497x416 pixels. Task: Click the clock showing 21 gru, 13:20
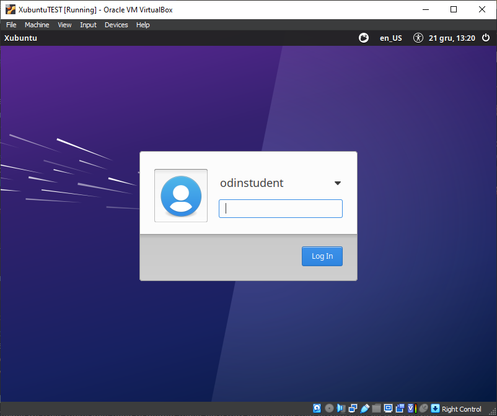click(x=452, y=38)
